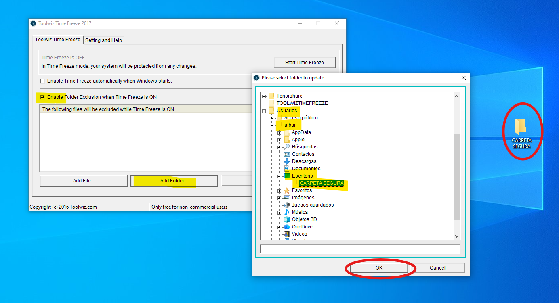
Task: Click the Imágenes picture icon
Action: point(287,198)
